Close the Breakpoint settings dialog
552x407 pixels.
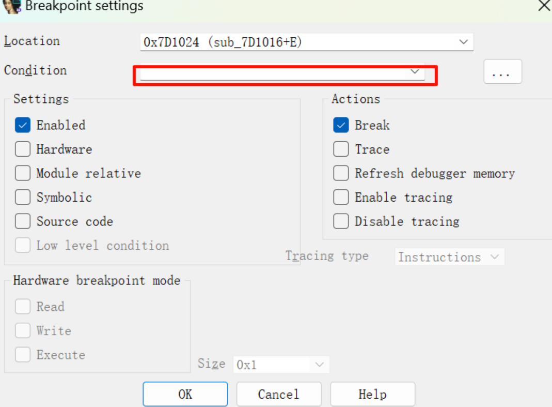(x=544, y=6)
